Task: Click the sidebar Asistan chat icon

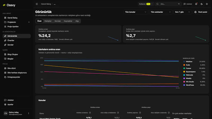Action: coord(5,100)
